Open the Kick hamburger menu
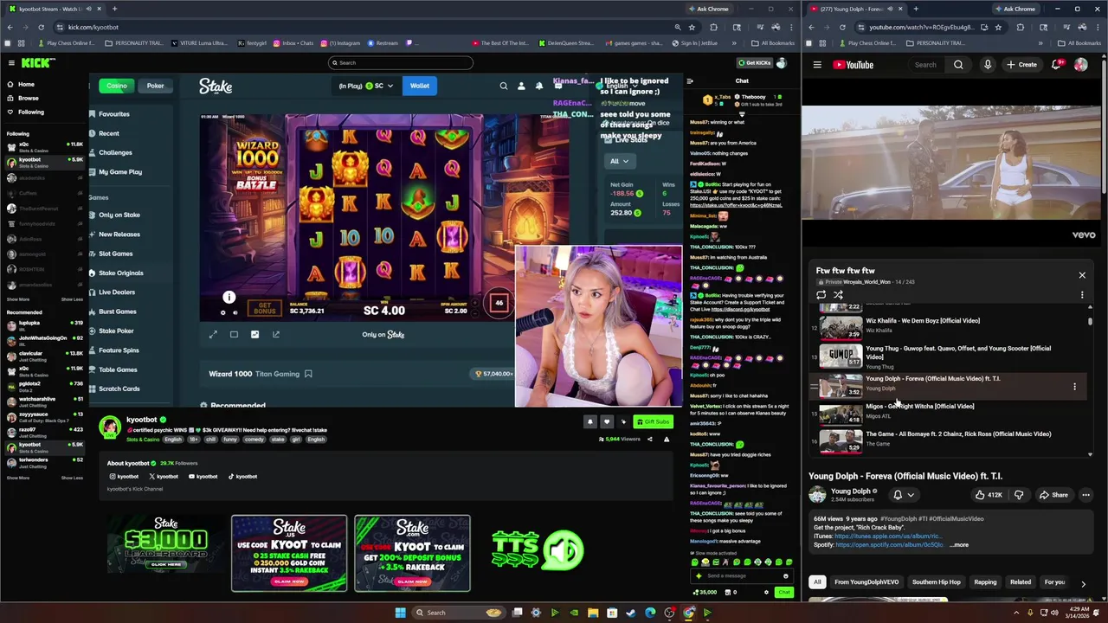 [11, 62]
